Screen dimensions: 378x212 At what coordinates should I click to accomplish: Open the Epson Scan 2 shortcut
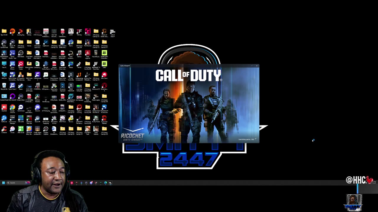[12, 87]
